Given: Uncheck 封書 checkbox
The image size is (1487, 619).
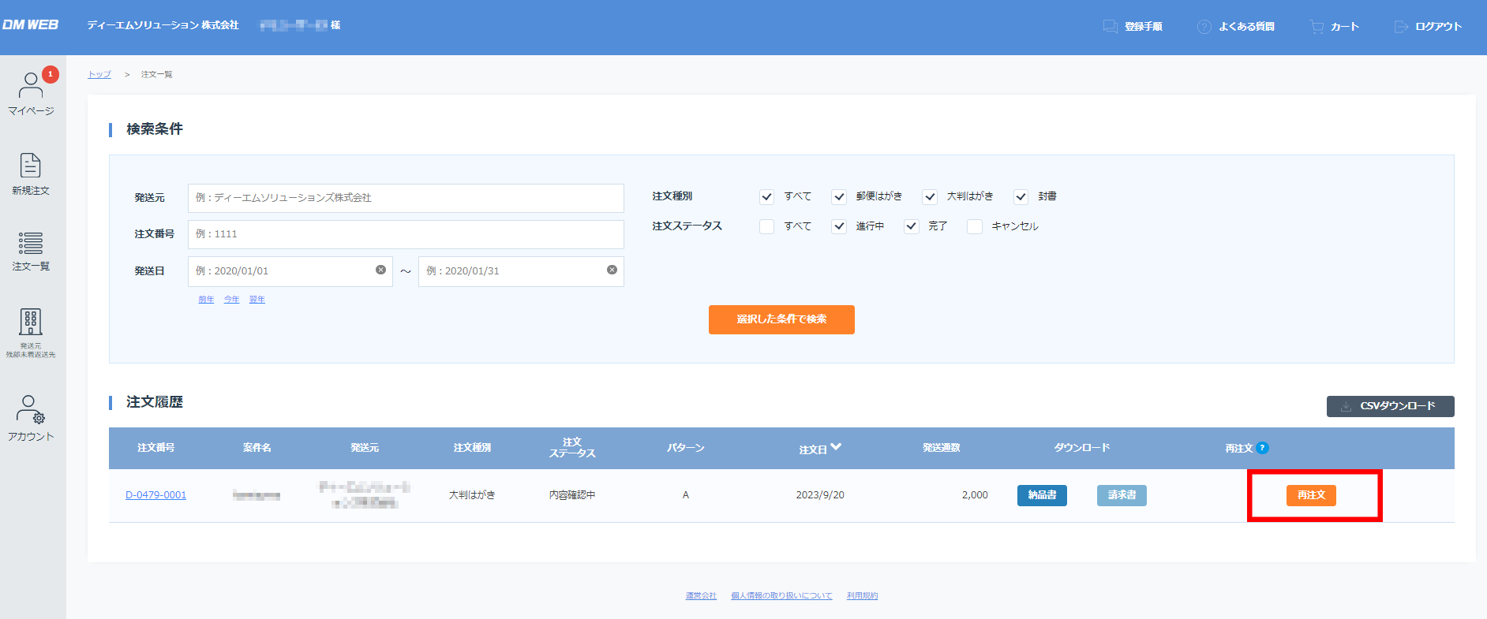Looking at the screenshot, I should coord(1021,196).
